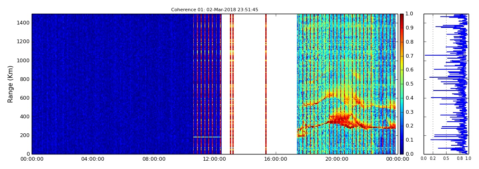Click the colorbar 0.3 tick label

pyautogui.click(x=409, y=112)
